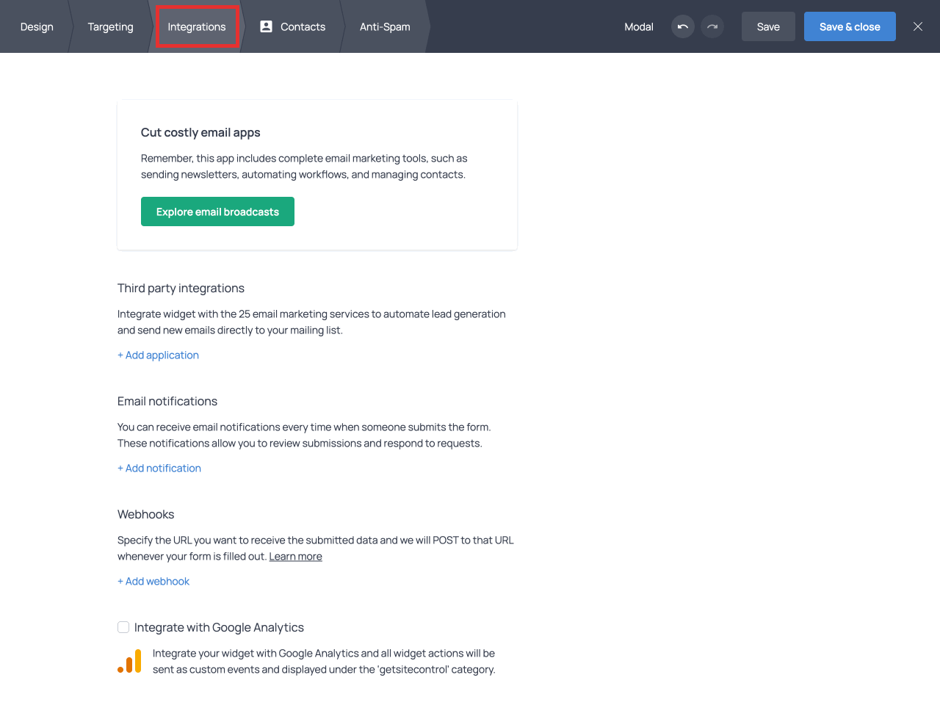Enable the Integrate with Google Analytics checkbox
940x705 pixels.
click(x=123, y=627)
